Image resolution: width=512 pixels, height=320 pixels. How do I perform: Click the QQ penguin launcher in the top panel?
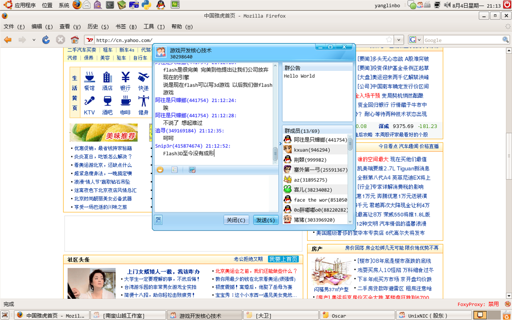tap(161, 5)
